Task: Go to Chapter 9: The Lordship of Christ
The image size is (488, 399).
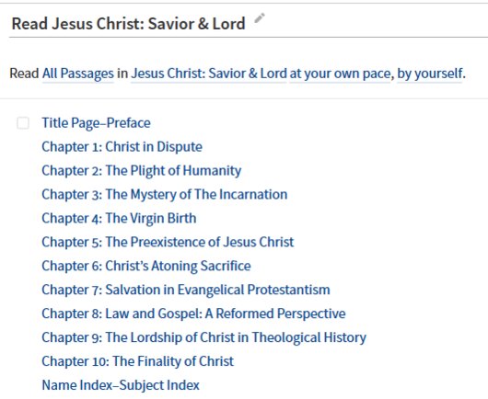Action: click(204, 337)
